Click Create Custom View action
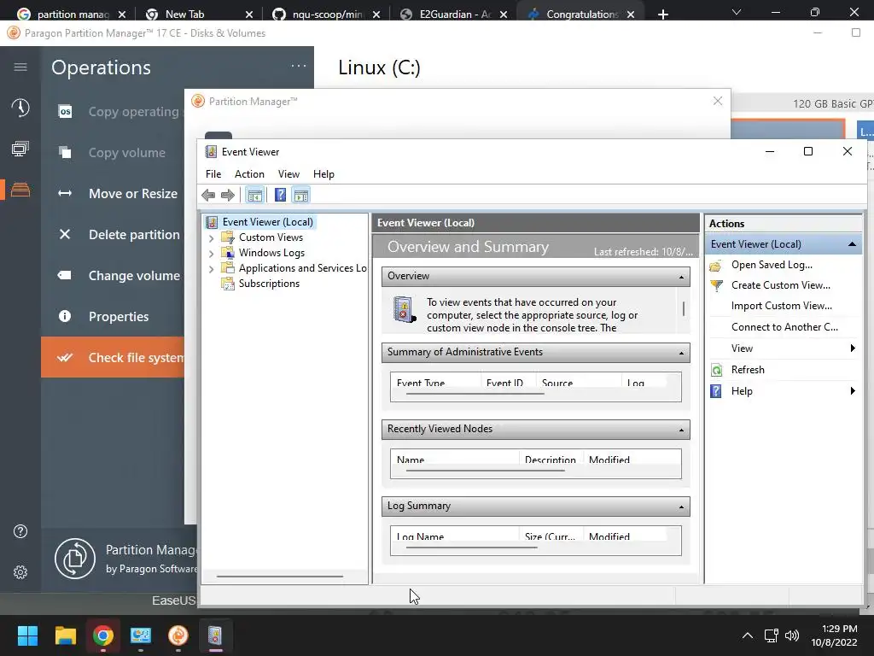Viewport: 874px width, 656px height. point(780,285)
